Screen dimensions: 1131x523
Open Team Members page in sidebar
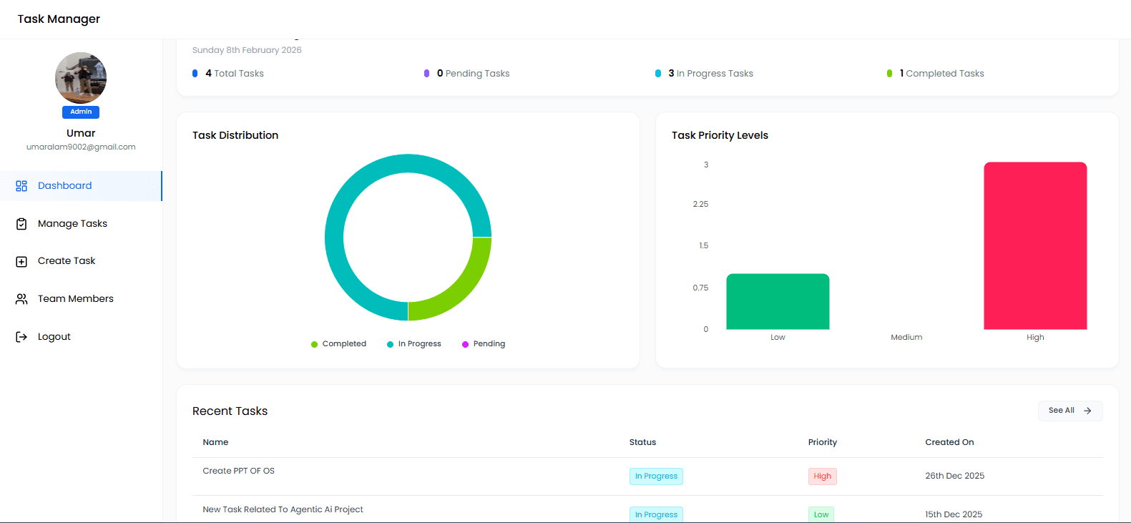(x=75, y=299)
